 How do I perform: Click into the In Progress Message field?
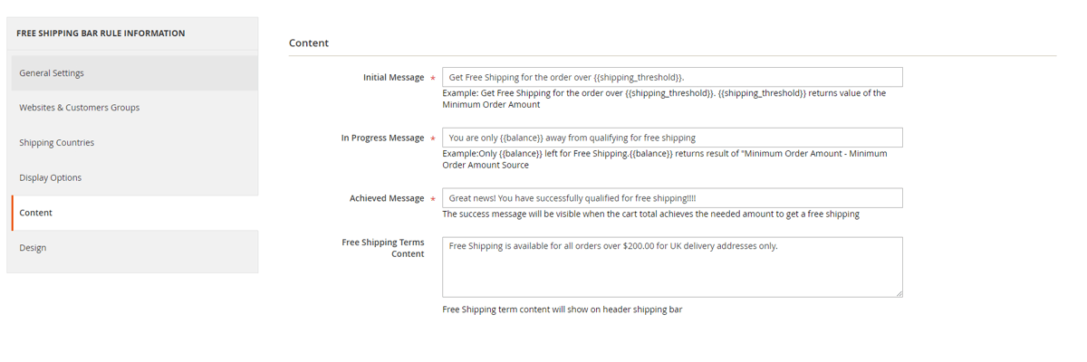click(672, 138)
